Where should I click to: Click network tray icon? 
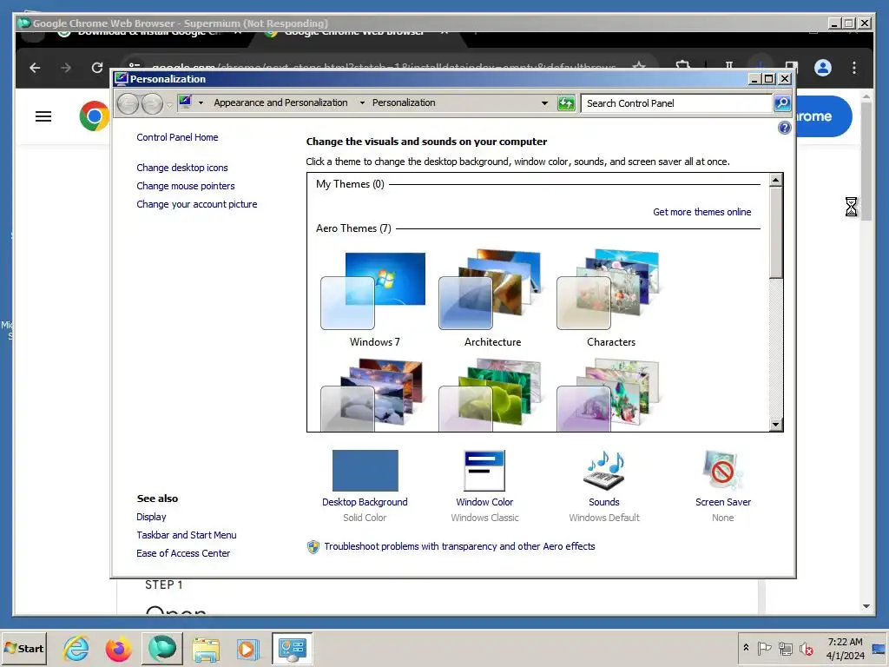click(x=785, y=648)
